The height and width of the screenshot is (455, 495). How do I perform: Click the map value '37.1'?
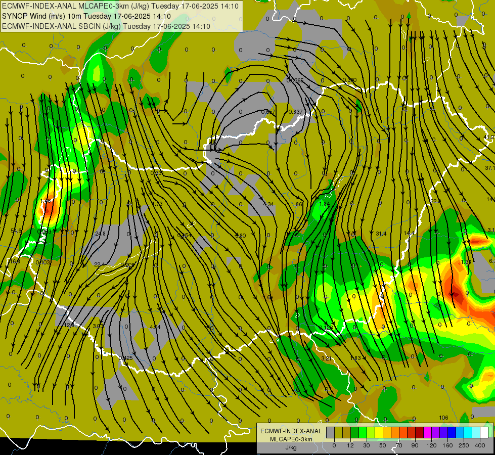click(x=489, y=168)
